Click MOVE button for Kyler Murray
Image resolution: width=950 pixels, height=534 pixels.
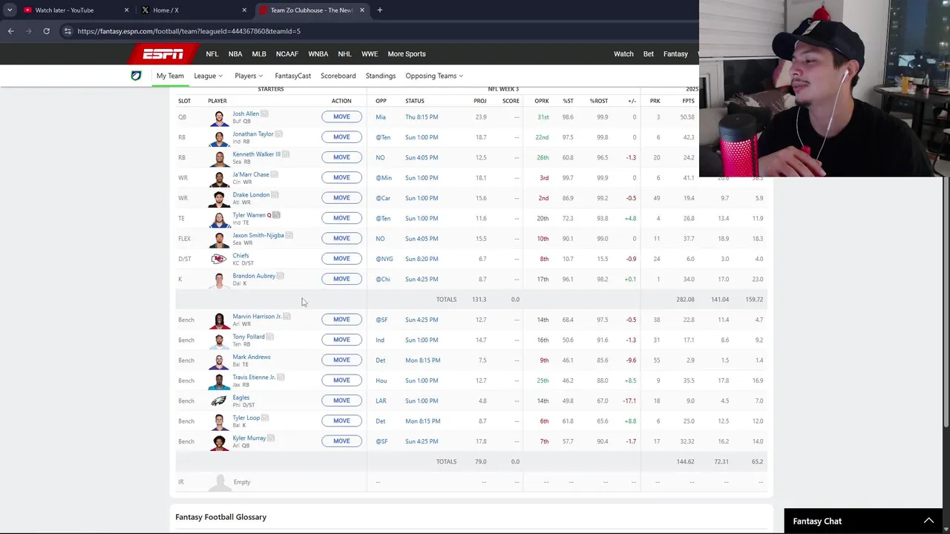click(341, 441)
